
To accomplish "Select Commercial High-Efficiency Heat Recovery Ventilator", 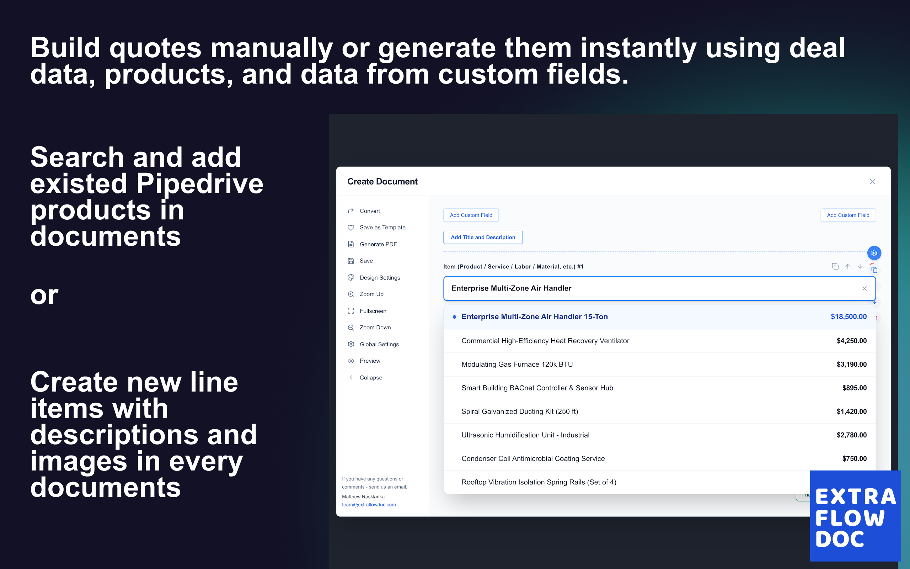I will tap(659, 341).
